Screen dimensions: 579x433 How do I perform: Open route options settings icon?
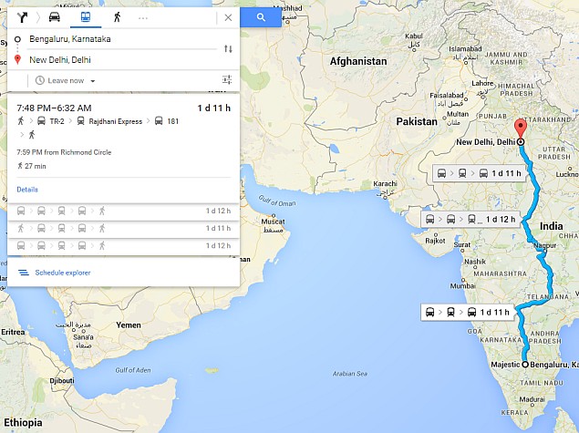coord(227,80)
